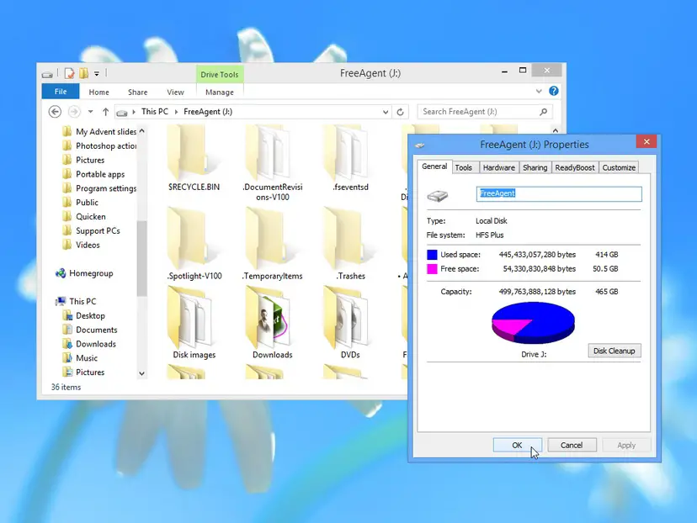Viewport: 697px width, 523px height.
Task: Click FreeAgent (J:) in the address breadcrumb
Action: point(208,112)
